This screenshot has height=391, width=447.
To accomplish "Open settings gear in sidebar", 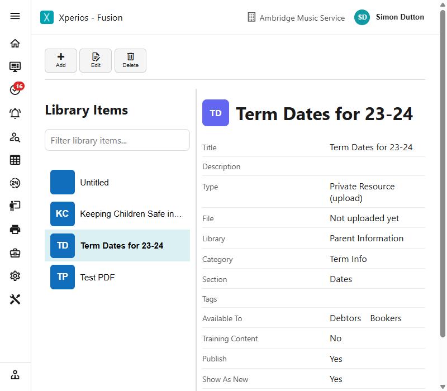I will coord(15,276).
